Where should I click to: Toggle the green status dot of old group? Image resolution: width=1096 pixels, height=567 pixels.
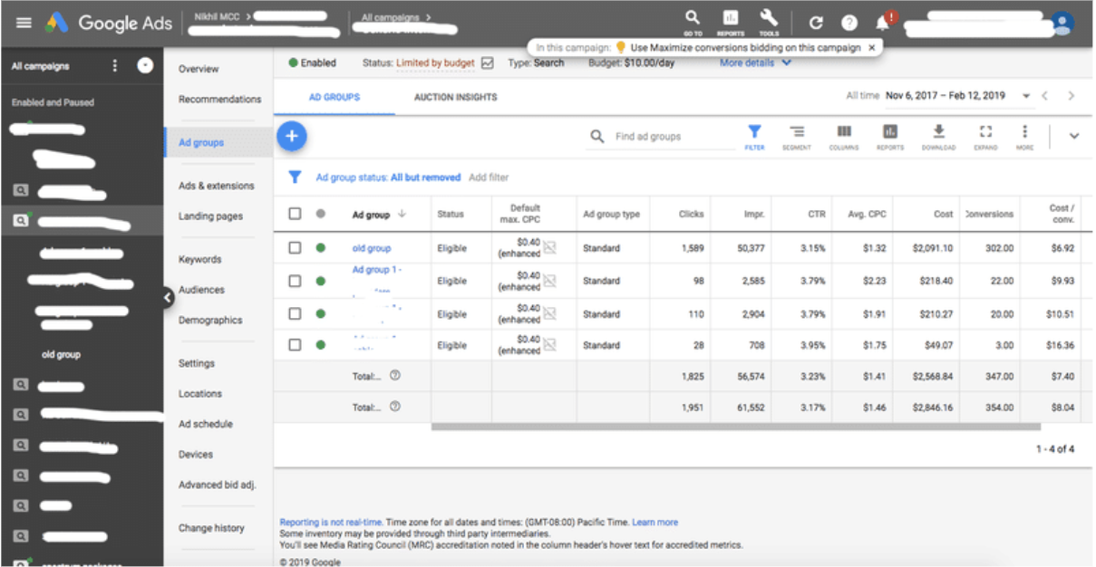[320, 247]
